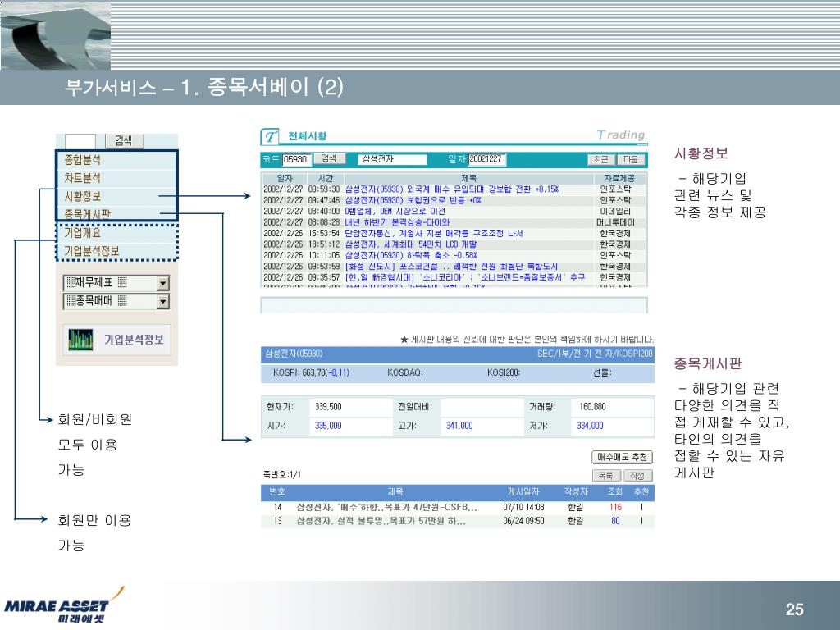Screen dimensions: 840x630
Task: Click the 작성 button
Action: (637, 475)
